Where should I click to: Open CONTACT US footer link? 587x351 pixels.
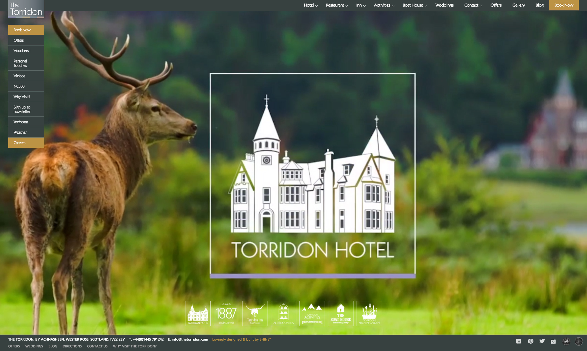click(x=97, y=346)
